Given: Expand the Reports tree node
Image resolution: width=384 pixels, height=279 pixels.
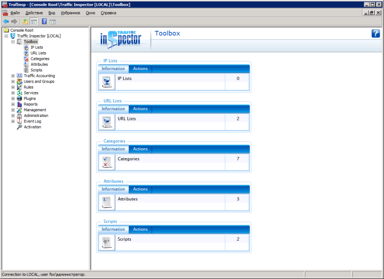Looking at the screenshot, I should (x=13, y=104).
